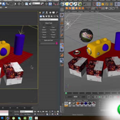Activate Cinema 4D highlighted Move tool

pyautogui.click(x=98, y=4)
